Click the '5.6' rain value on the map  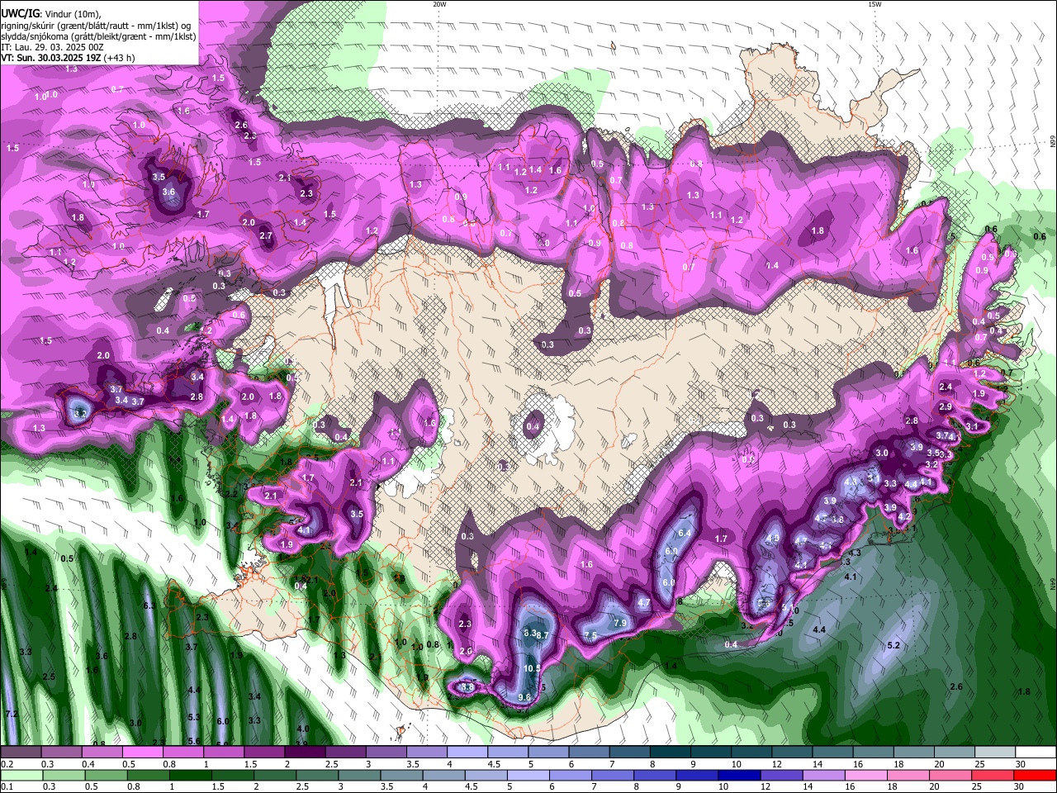(x=195, y=742)
